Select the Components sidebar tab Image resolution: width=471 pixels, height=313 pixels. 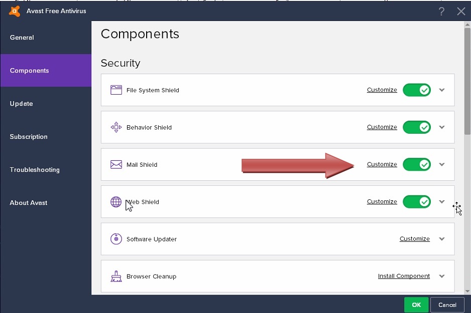click(x=46, y=71)
